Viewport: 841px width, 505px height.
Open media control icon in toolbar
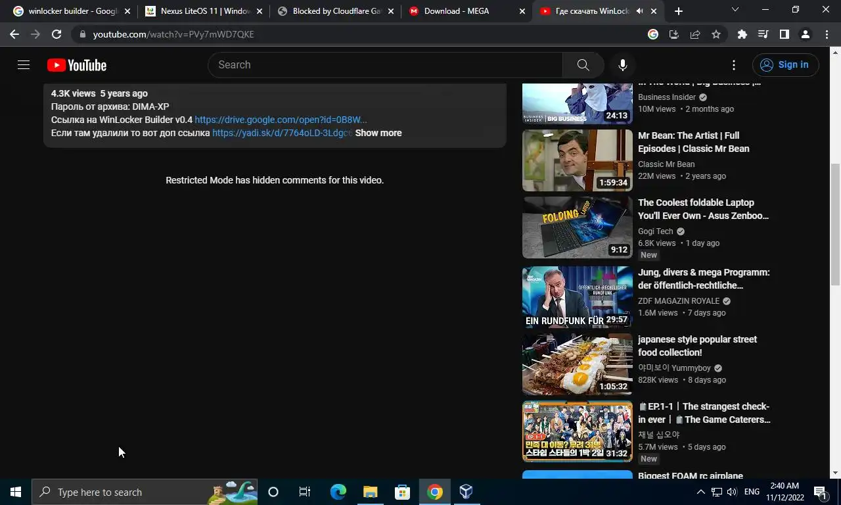coord(763,34)
